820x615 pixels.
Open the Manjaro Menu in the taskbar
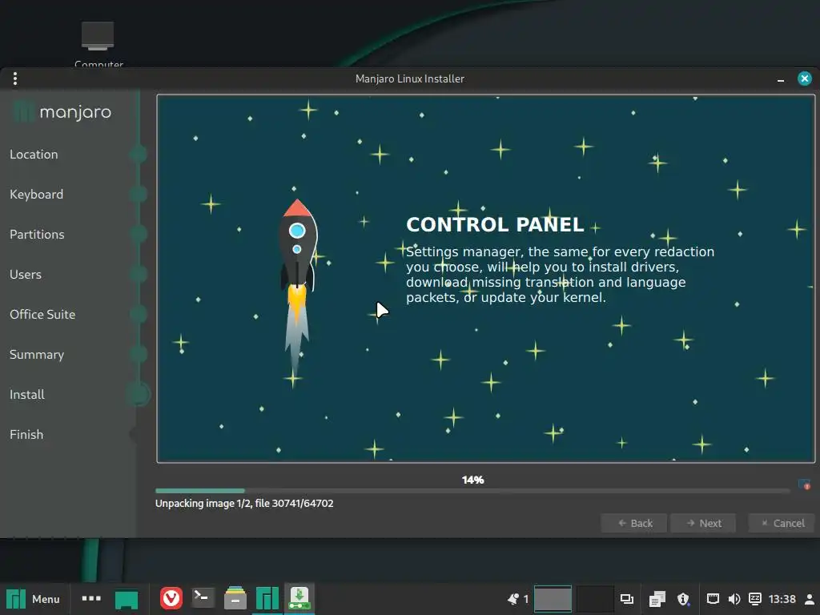33,599
